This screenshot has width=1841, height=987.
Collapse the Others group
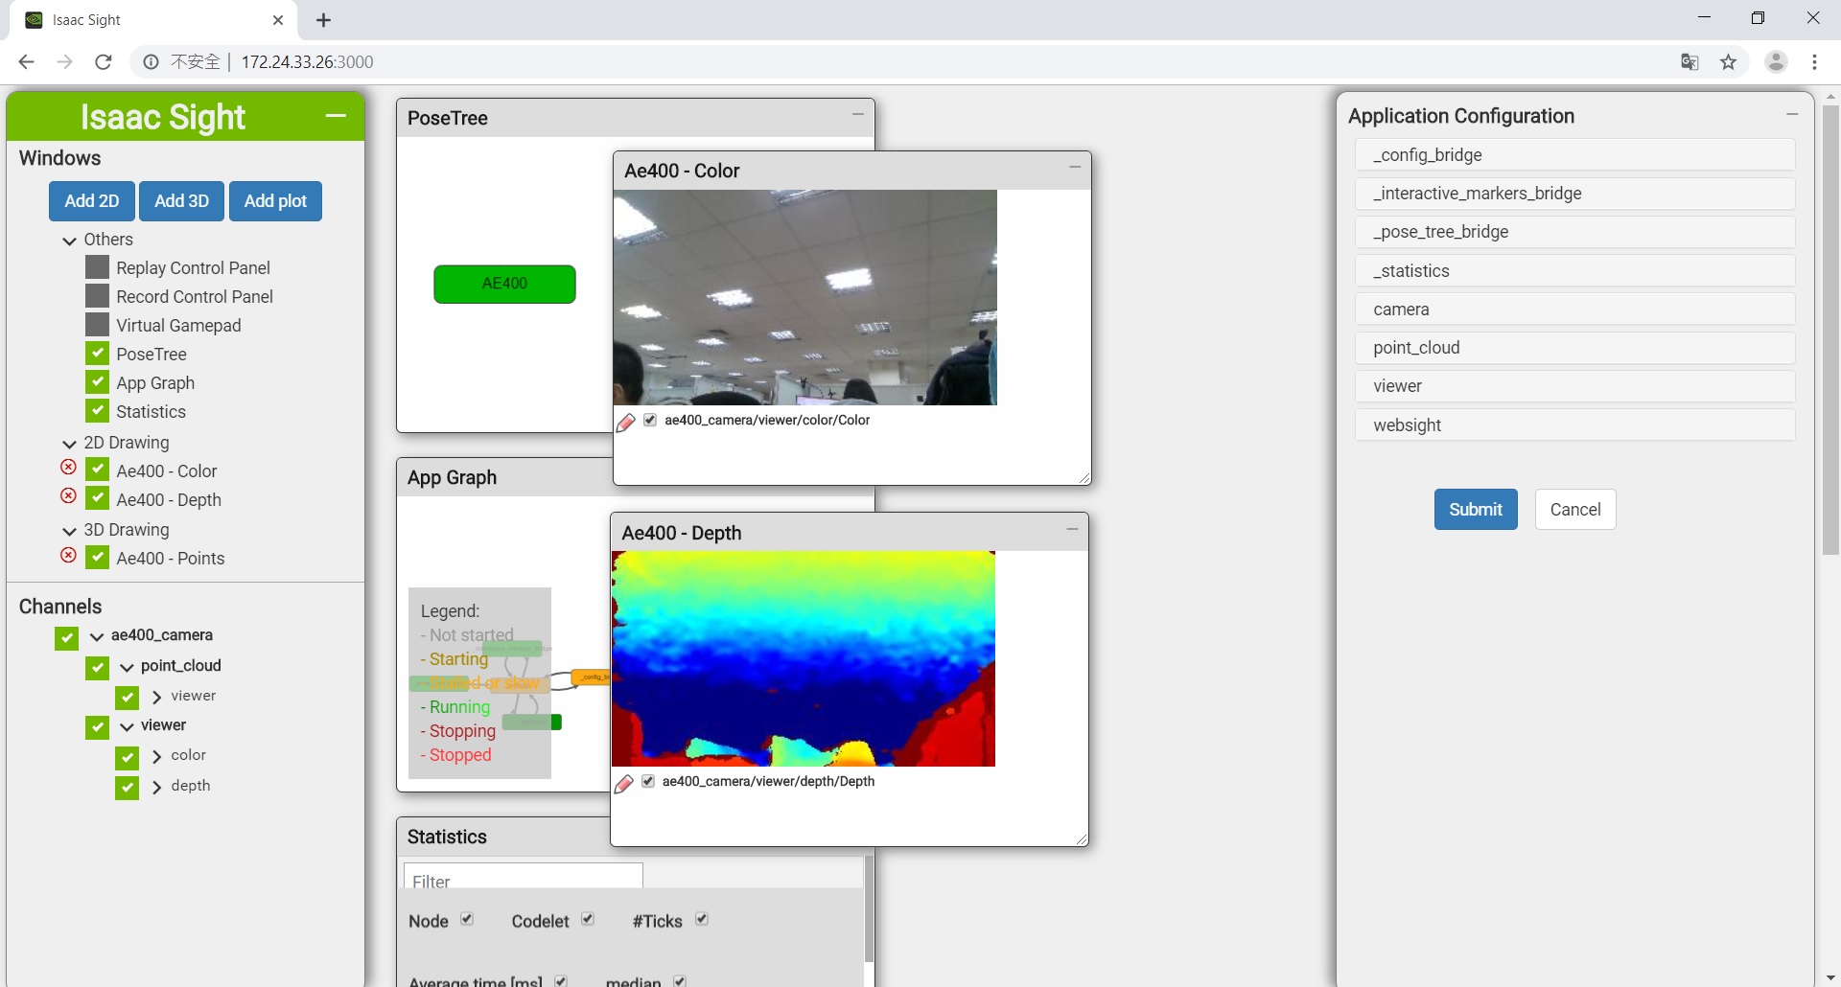69,241
